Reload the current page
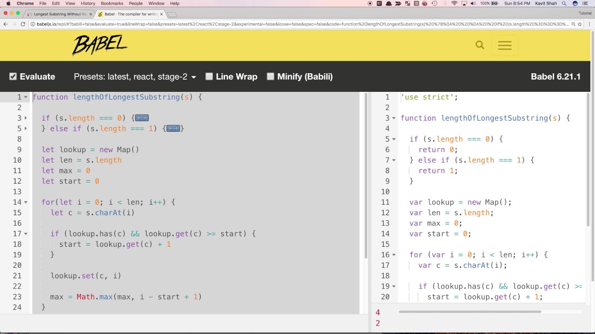Image resolution: width=595 pixels, height=334 pixels. click(23, 24)
